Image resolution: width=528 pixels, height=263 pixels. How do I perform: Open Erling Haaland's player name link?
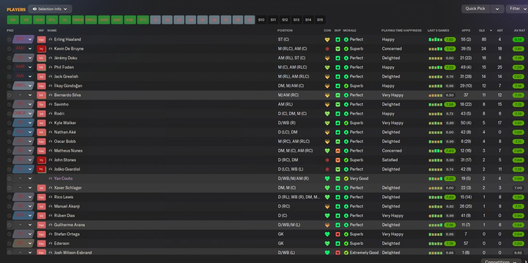(x=68, y=40)
